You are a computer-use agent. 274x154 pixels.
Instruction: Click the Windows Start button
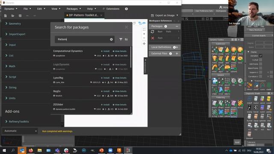click(4, 150)
